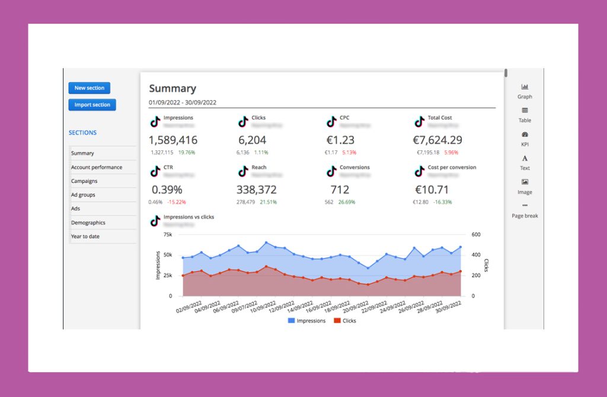Open the Year to date section

[x=85, y=236]
